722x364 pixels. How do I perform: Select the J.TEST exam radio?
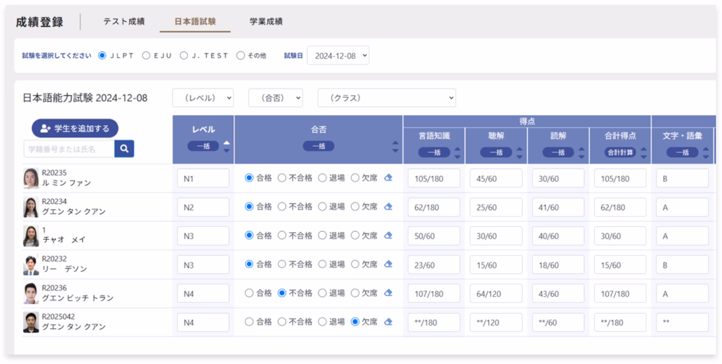click(x=183, y=55)
